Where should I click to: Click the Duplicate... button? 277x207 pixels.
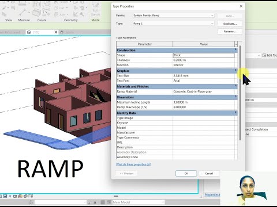pos(230,24)
